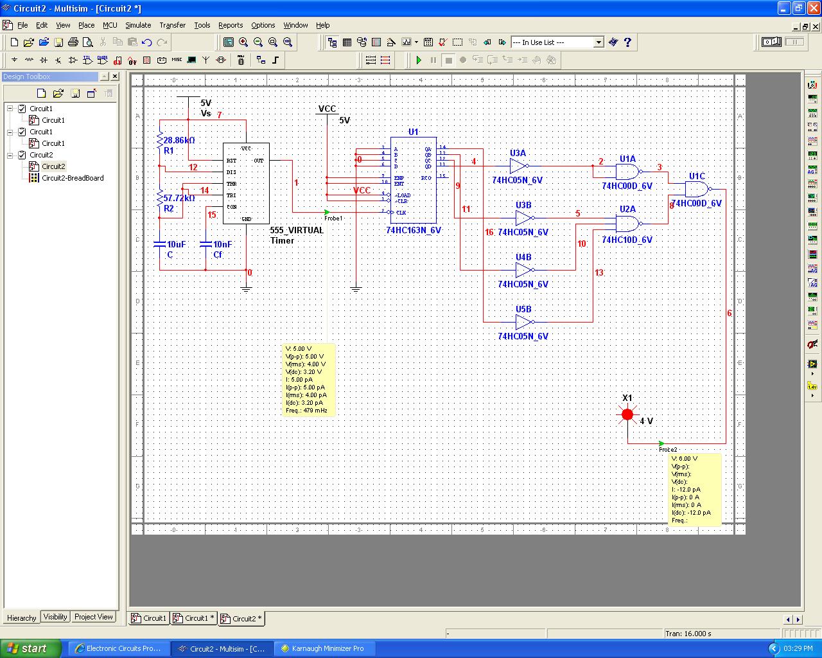822x658 pixels.
Task: Switch to the Hierarchy tab
Action: click(21, 618)
